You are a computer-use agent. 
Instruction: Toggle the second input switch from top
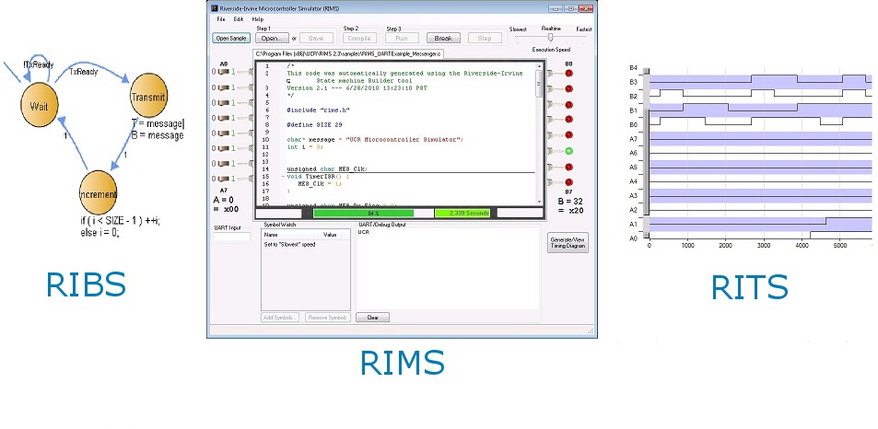[224, 88]
